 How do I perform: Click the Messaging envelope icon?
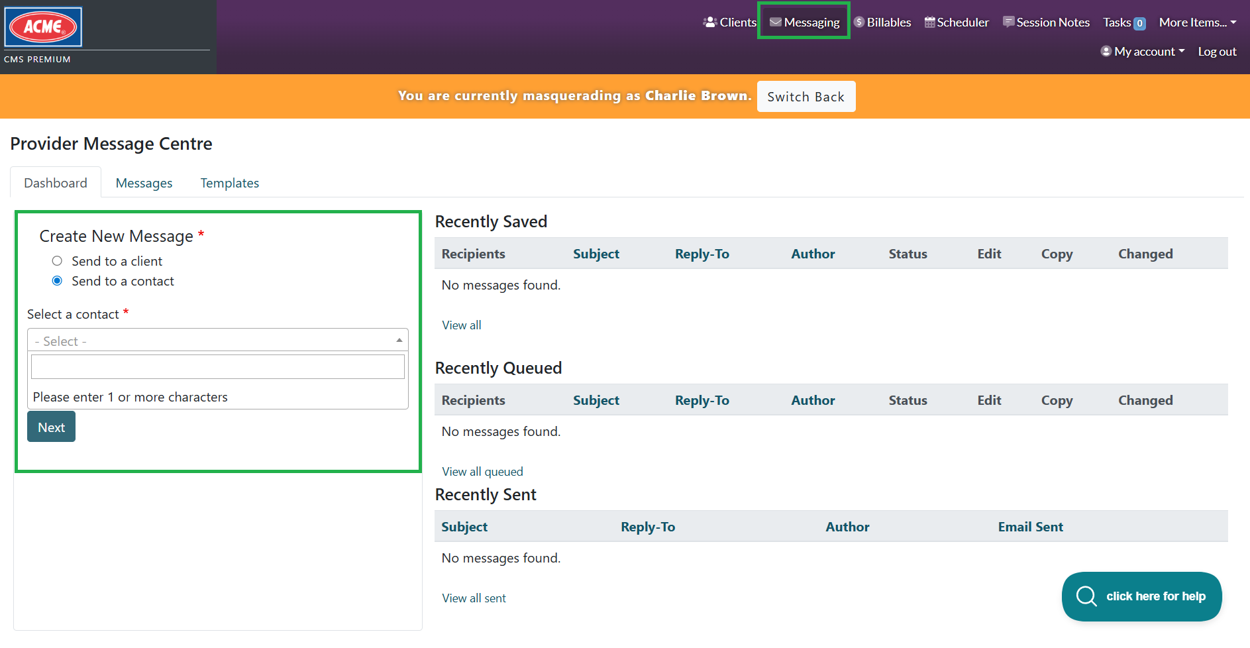[x=776, y=22]
